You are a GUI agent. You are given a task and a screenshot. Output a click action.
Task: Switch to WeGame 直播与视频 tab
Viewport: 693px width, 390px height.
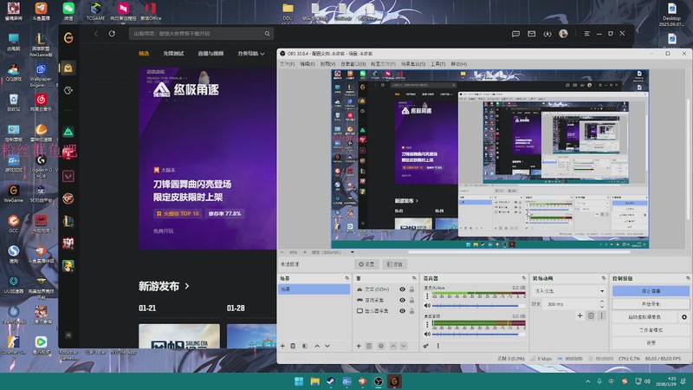click(x=210, y=54)
